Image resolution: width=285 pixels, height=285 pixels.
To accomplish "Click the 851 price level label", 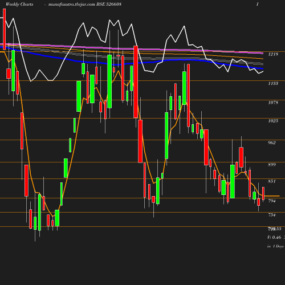I will [272, 181].
